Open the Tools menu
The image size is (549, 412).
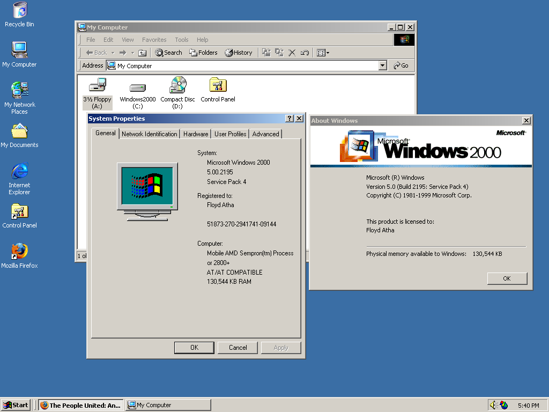click(x=182, y=40)
